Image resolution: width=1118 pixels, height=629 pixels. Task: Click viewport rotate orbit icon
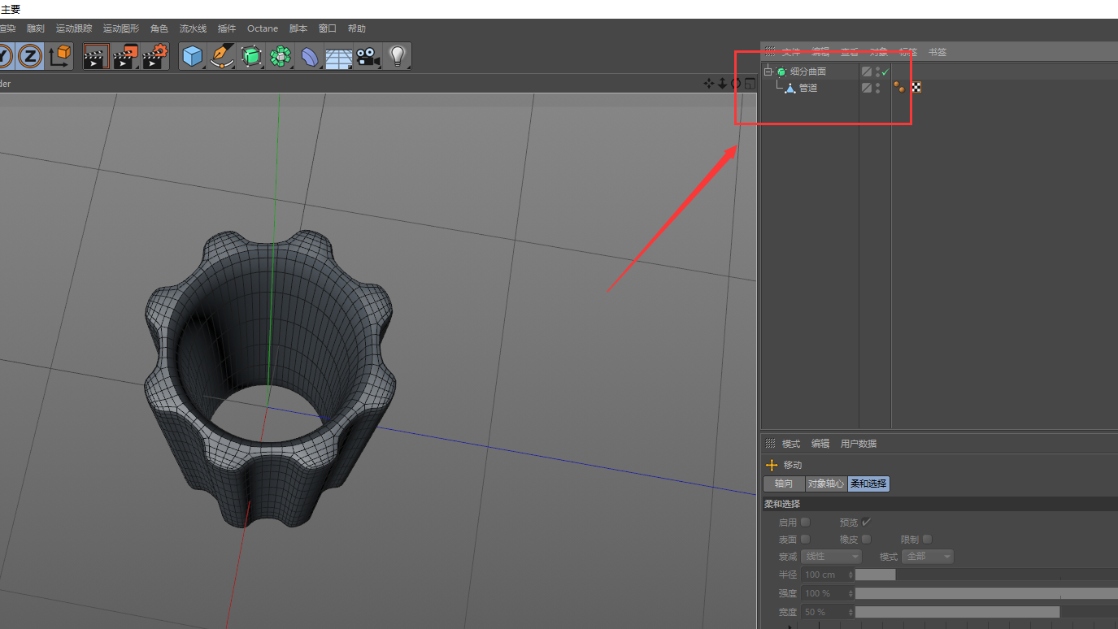pyautogui.click(x=735, y=83)
